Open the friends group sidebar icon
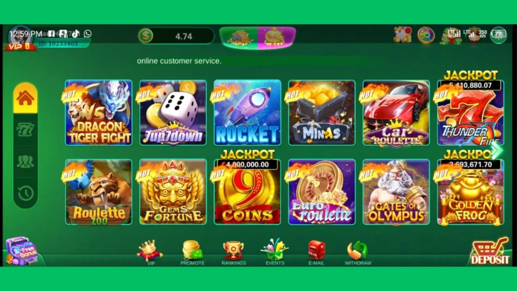Viewport: 517px width, 291px height. tap(25, 161)
